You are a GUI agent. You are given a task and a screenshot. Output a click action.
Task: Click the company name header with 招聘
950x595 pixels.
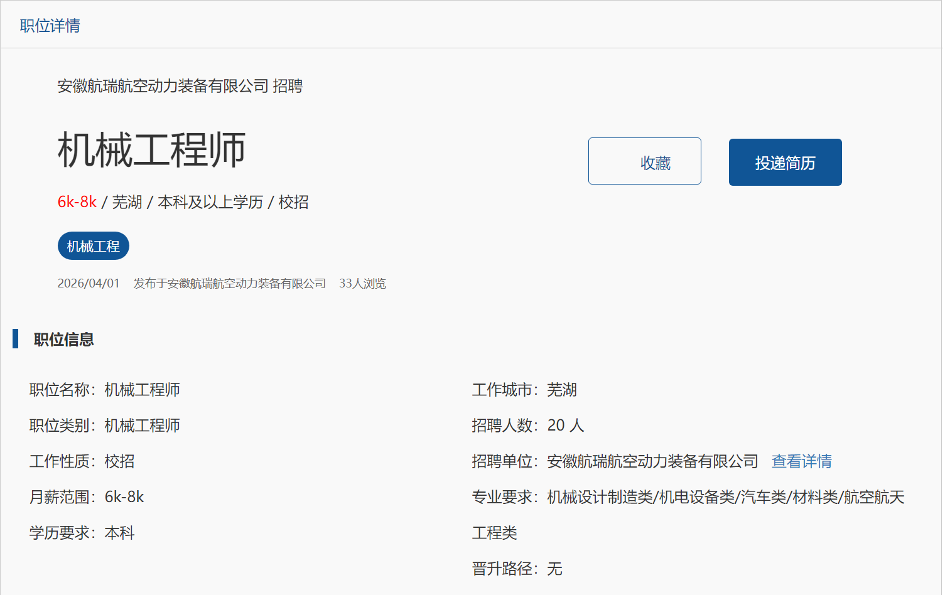click(x=180, y=86)
